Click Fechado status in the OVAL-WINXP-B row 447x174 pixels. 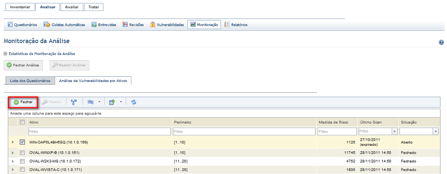tap(408, 153)
